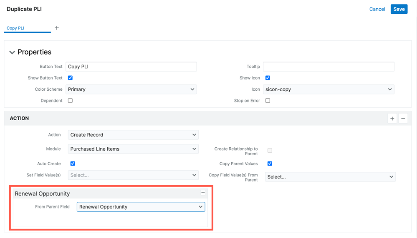The image size is (417, 238).
Task: Open the Color Scheme dropdown
Action: (131, 89)
